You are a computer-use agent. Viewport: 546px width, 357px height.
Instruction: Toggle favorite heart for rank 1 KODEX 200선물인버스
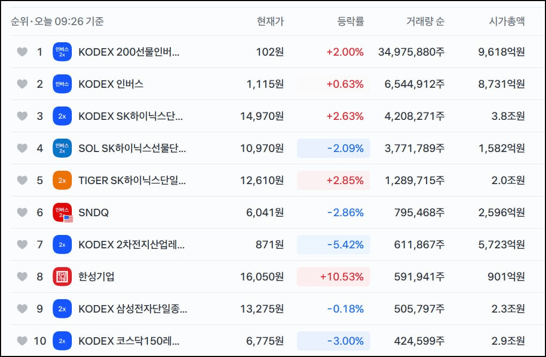23,52
